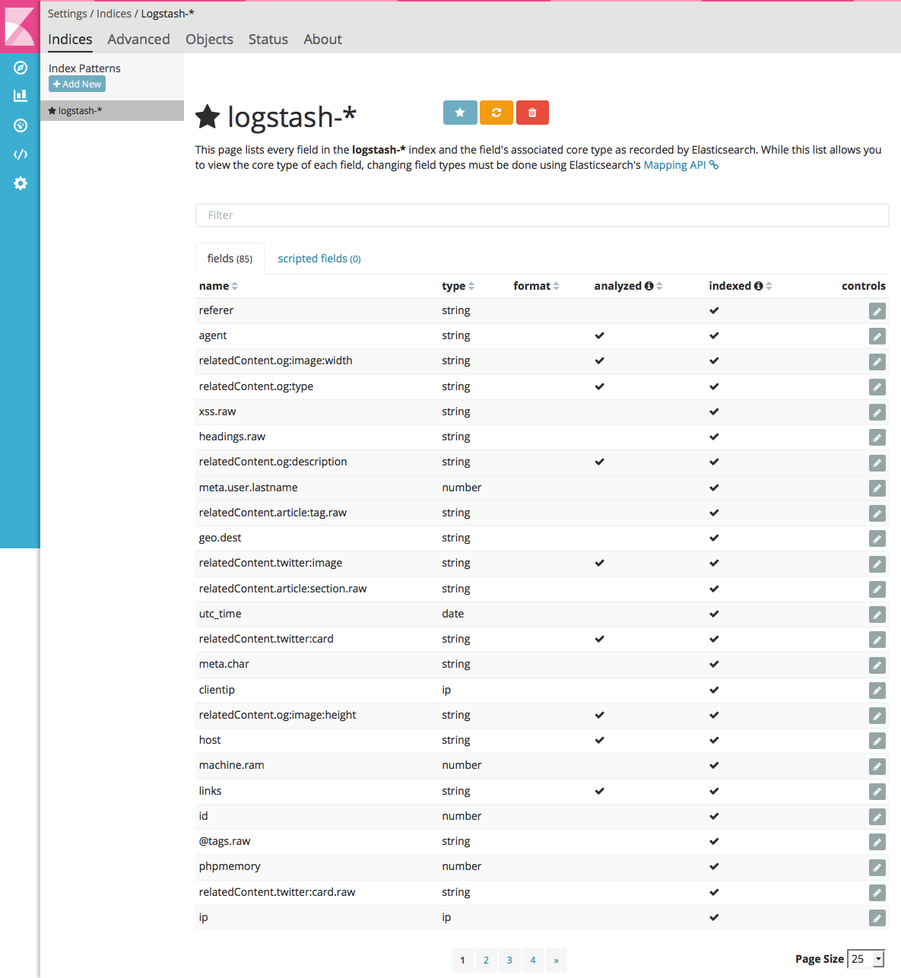Screen dimensions: 901x978
Task: Go to page 2 of fields
Action: coord(486,960)
